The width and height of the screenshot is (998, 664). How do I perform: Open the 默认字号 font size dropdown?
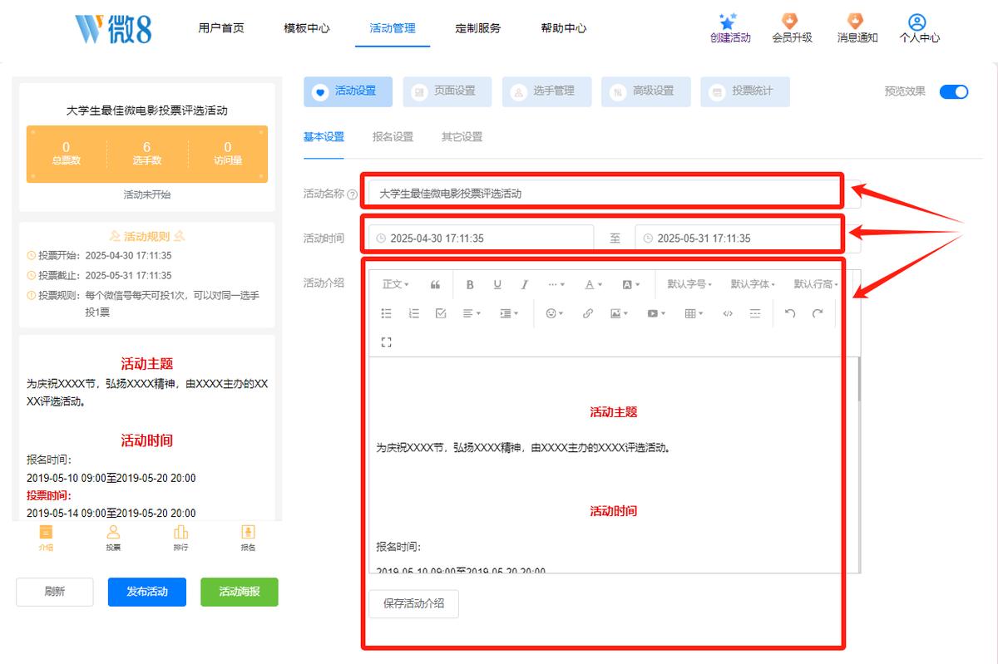tap(689, 284)
